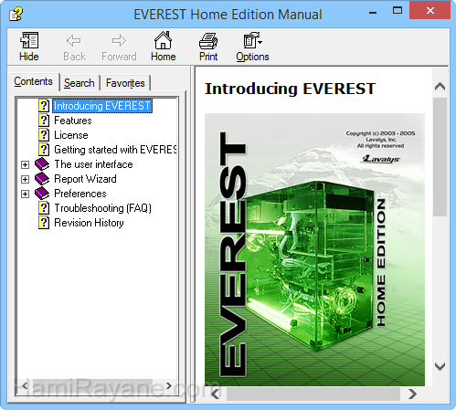
Task: Minimize the EVEREST manual window
Action: 373,13
